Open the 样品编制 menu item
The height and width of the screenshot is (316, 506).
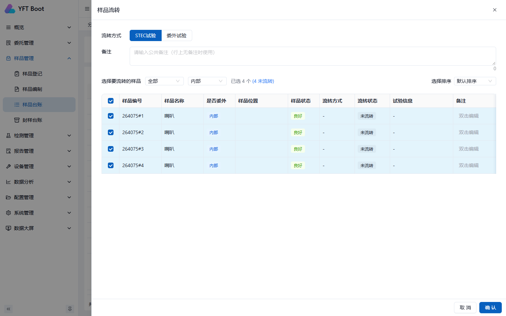pyautogui.click(x=39, y=89)
